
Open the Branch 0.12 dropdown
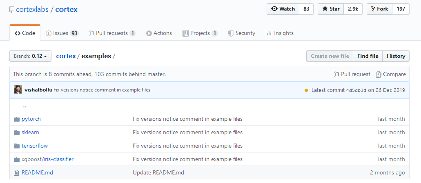click(x=30, y=56)
